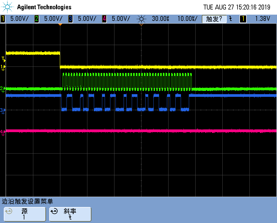Click the Agilent Technologies spark logo
The width and height of the screenshot is (277, 223).
(7, 7)
